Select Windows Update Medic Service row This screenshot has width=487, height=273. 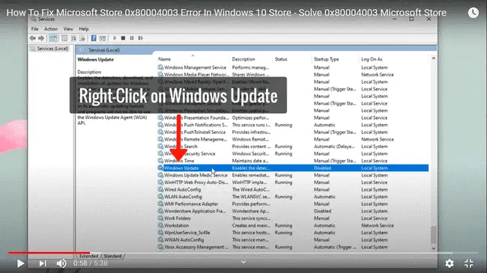tap(292, 175)
